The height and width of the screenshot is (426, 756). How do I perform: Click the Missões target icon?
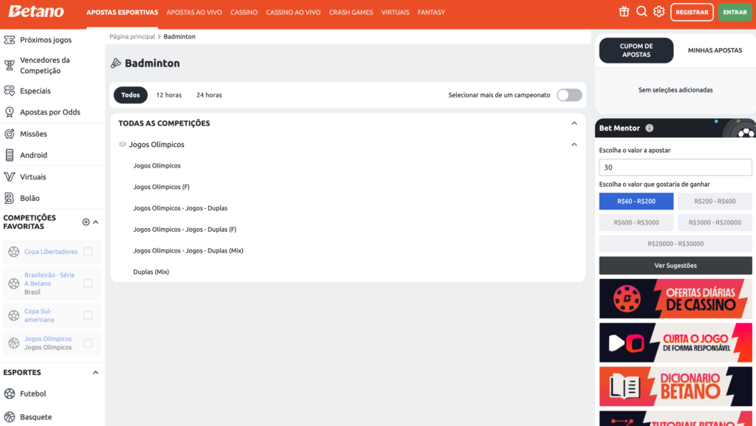[x=10, y=134]
